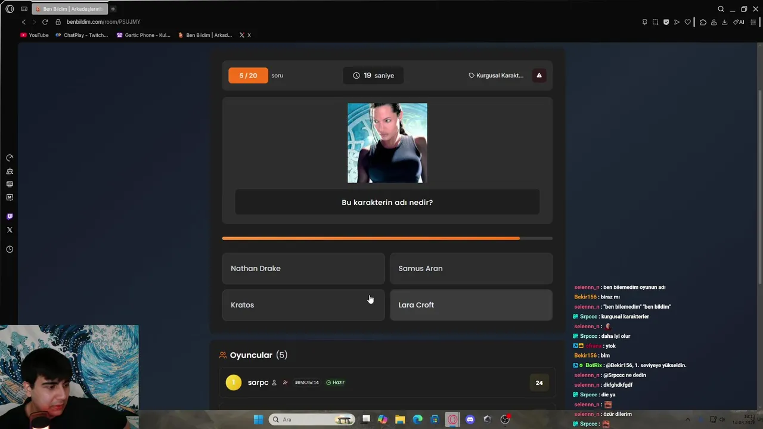Open a new tab with plus button

point(113,9)
